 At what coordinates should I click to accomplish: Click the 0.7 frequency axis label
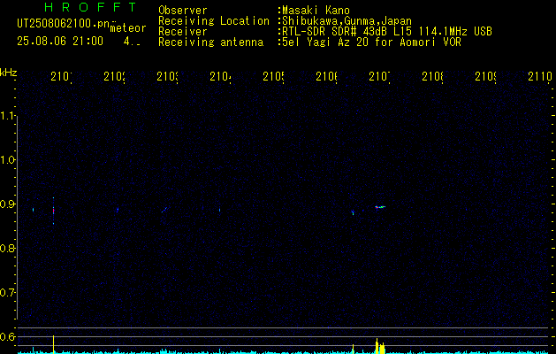(x=7, y=293)
